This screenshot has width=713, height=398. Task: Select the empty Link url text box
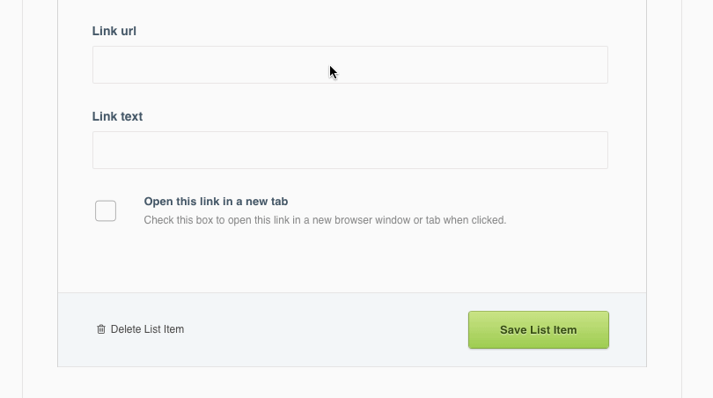[349, 65]
